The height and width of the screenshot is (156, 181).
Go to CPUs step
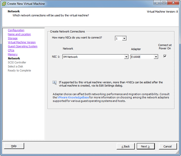click(x=11, y=50)
